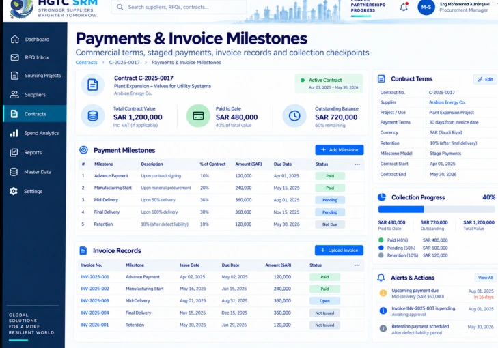This screenshot has width=498, height=348.
Task: Click the Total Contract Value coins icon
Action: (x=93, y=116)
